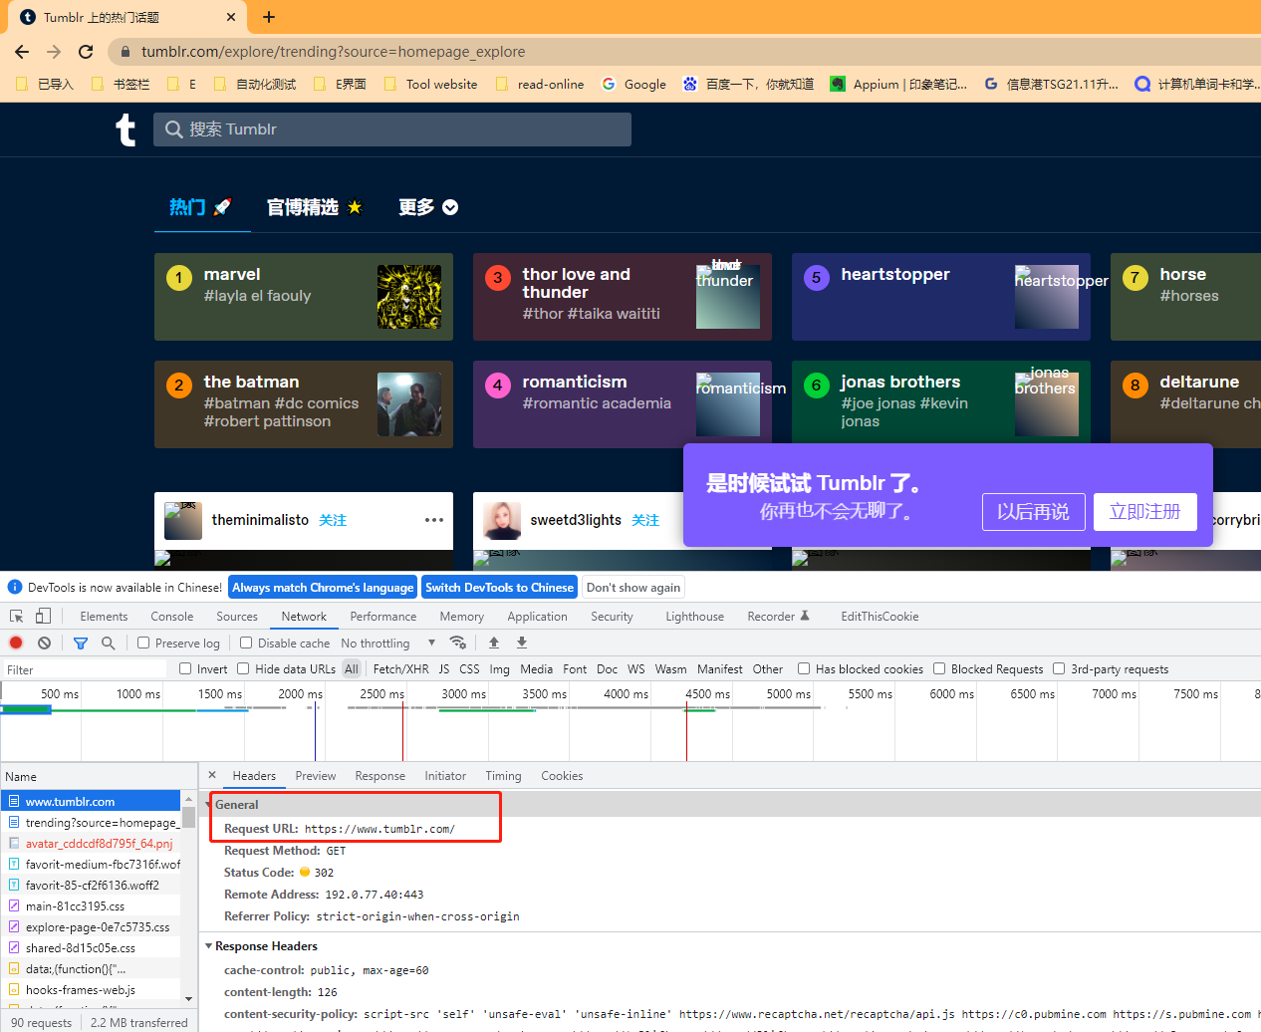Image resolution: width=1261 pixels, height=1032 pixels.
Task: Clear the network log
Action: 44,643
